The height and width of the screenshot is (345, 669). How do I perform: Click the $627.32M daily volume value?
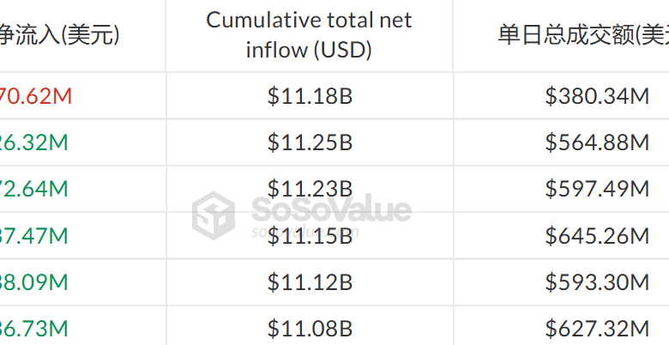[x=597, y=329]
